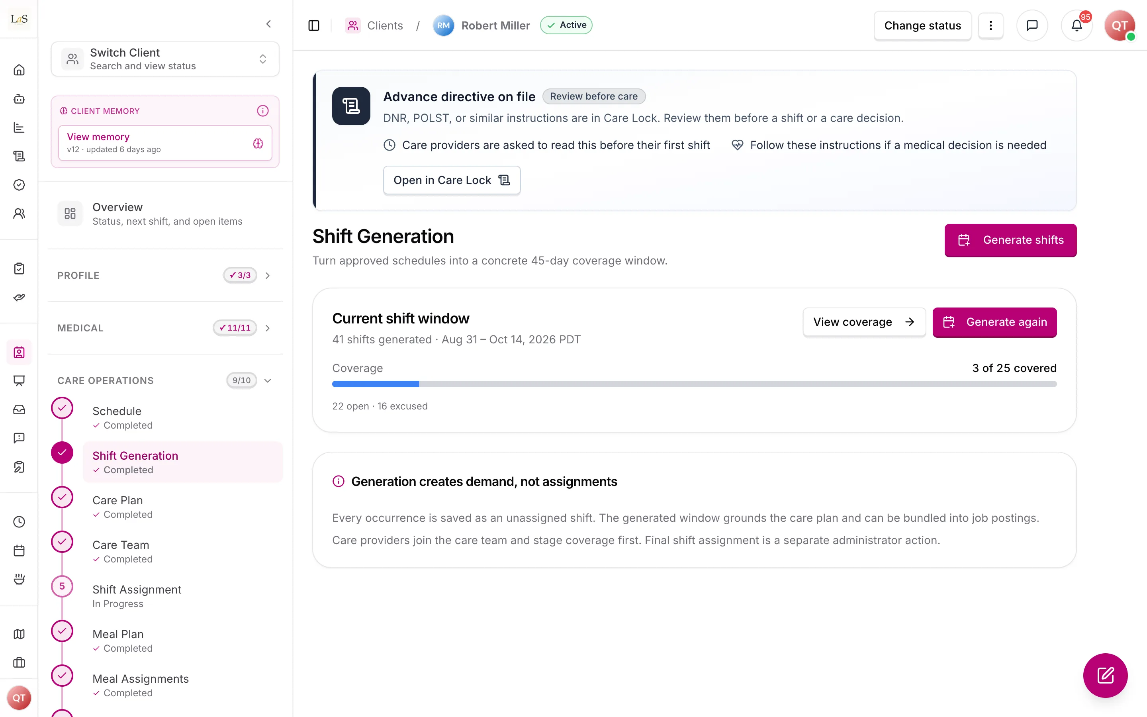The height and width of the screenshot is (717, 1147).
Task: Open the clock history rail icon
Action: (19, 522)
